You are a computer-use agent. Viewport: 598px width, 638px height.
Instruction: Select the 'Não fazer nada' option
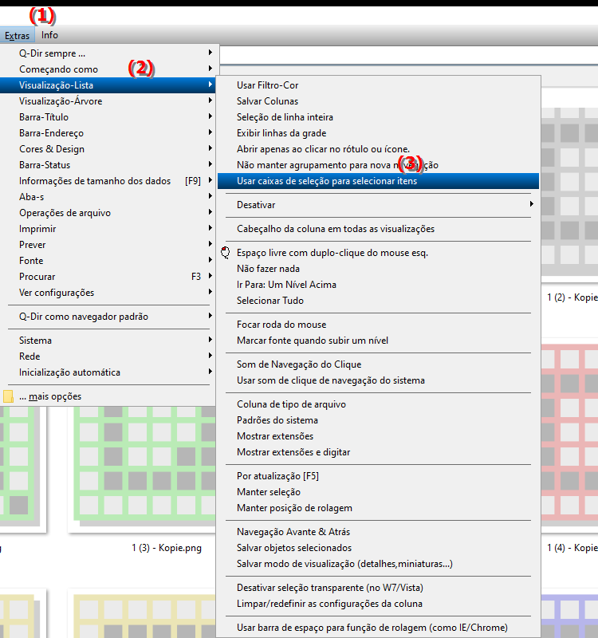[378, 269]
